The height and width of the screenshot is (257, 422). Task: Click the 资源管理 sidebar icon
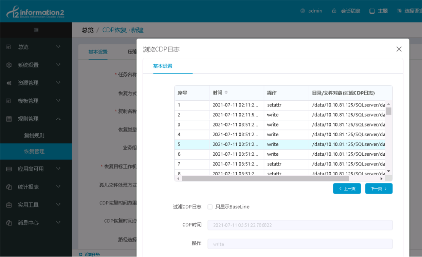click(x=9, y=83)
